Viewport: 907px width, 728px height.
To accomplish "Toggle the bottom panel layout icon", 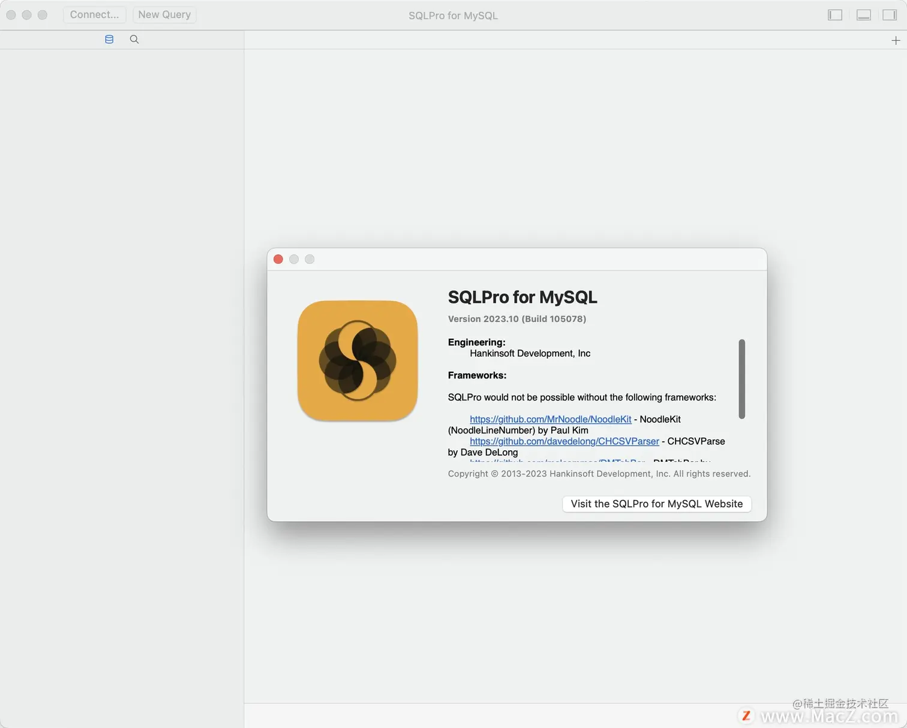I will tap(863, 15).
